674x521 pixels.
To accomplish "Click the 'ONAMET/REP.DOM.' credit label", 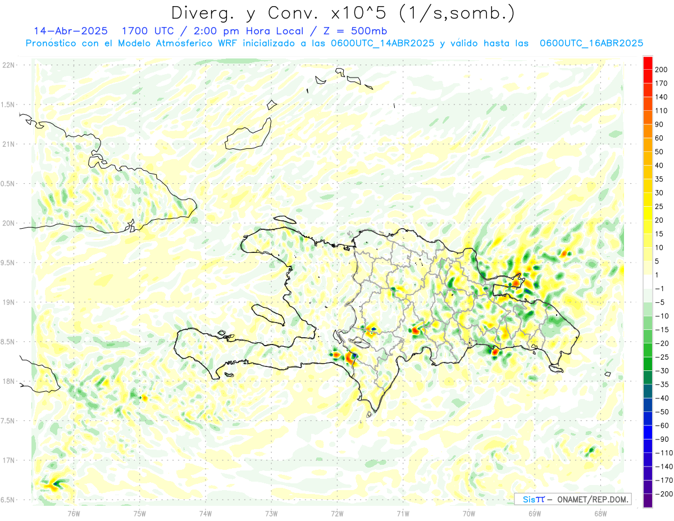I will [x=593, y=499].
